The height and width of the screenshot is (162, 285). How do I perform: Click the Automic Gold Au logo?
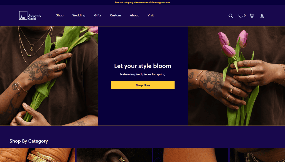(30, 16)
